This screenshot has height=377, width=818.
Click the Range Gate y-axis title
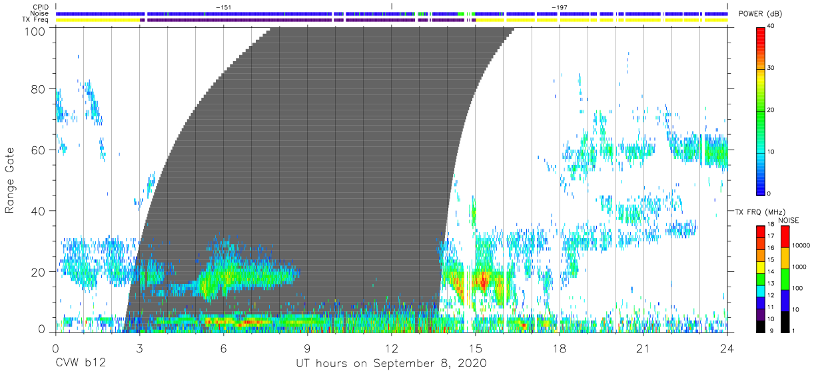[x=10, y=180]
